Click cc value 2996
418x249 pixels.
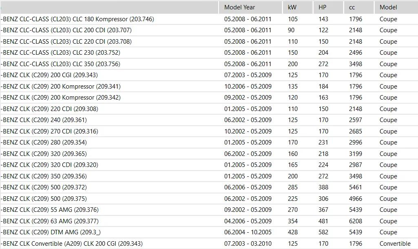tap(356, 142)
